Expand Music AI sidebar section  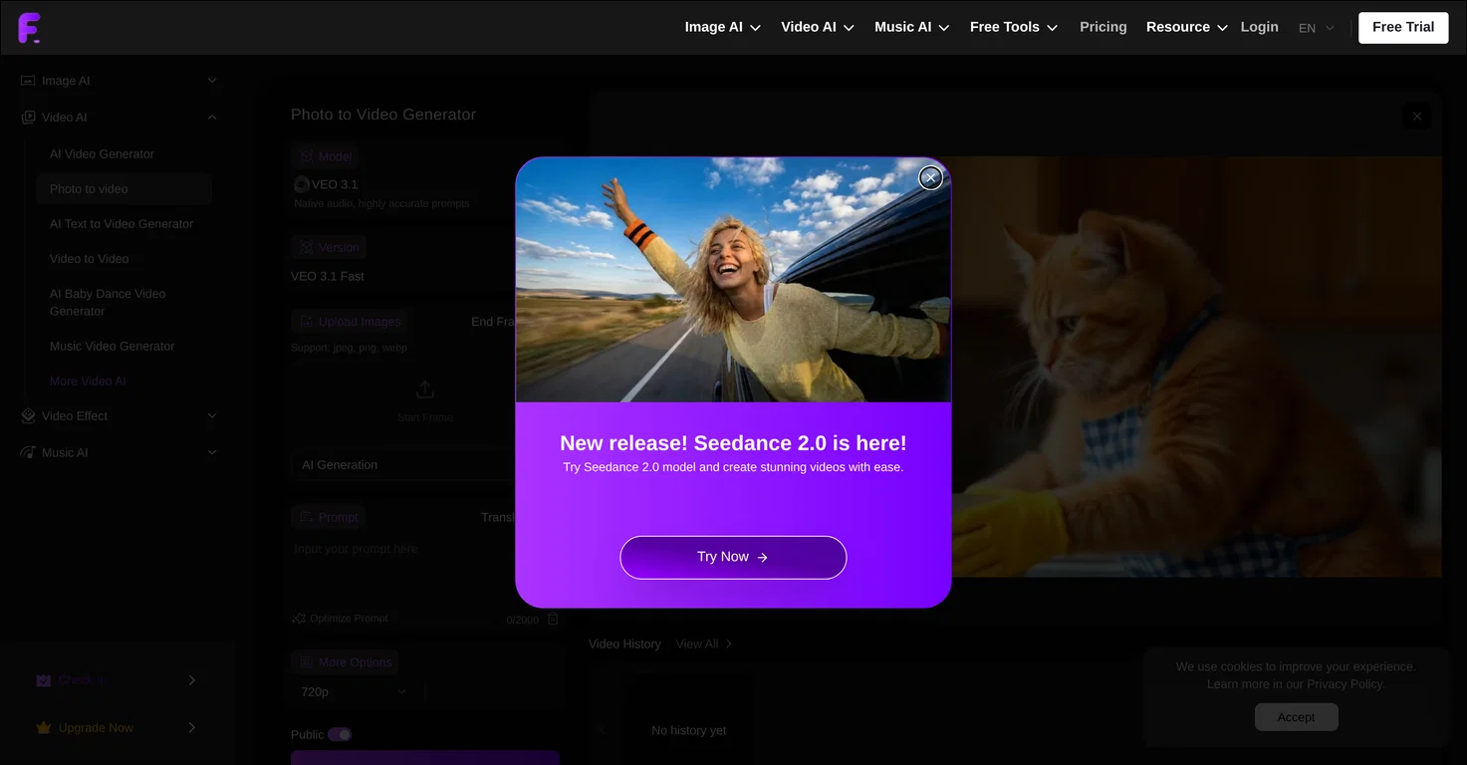212,453
